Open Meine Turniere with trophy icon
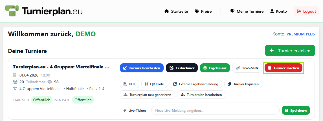This screenshot has width=323, height=121. (247, 11)
